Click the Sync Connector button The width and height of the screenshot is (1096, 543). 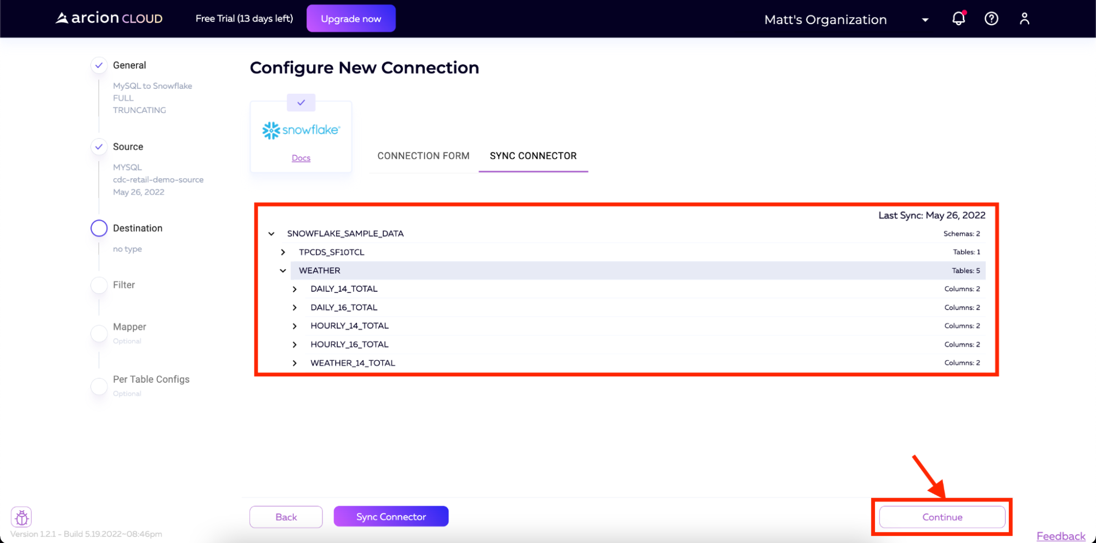point(391,517)
